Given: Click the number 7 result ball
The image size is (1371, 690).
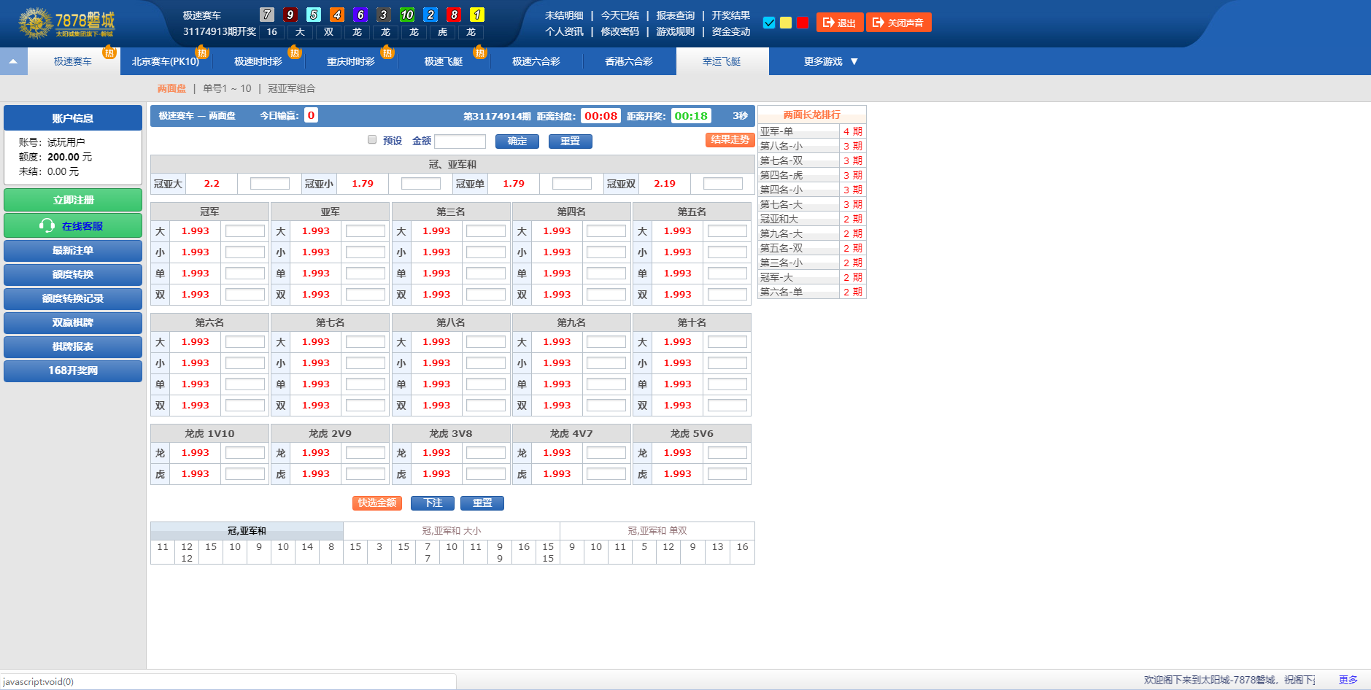Looking at the screenshot, I should (267, 15).
